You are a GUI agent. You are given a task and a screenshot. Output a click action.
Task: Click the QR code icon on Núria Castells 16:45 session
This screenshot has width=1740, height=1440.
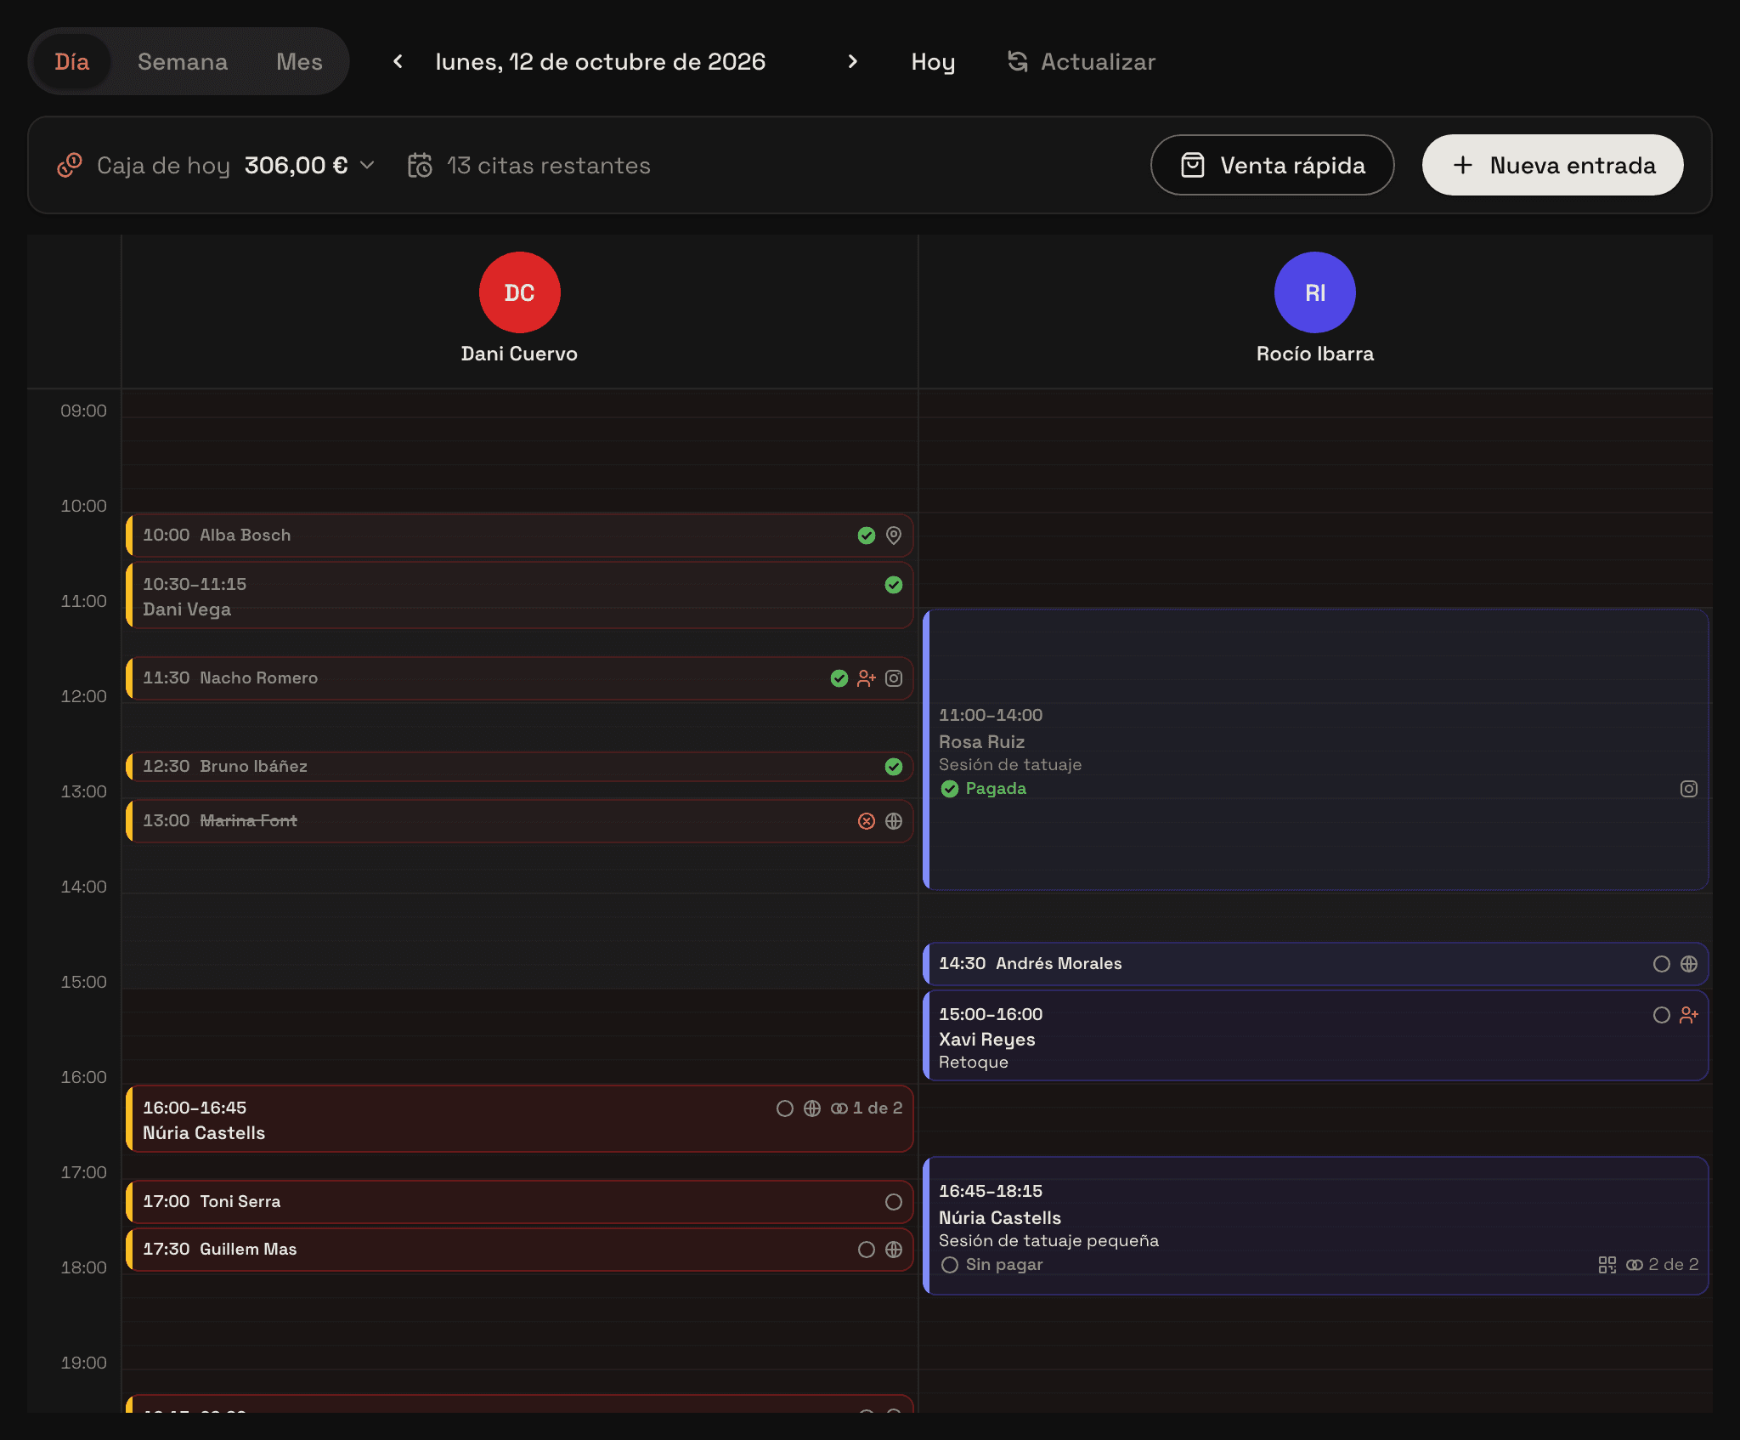click(1607, 1265)
